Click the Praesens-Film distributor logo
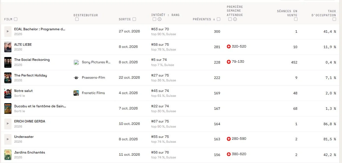 [x=76, y=78]
